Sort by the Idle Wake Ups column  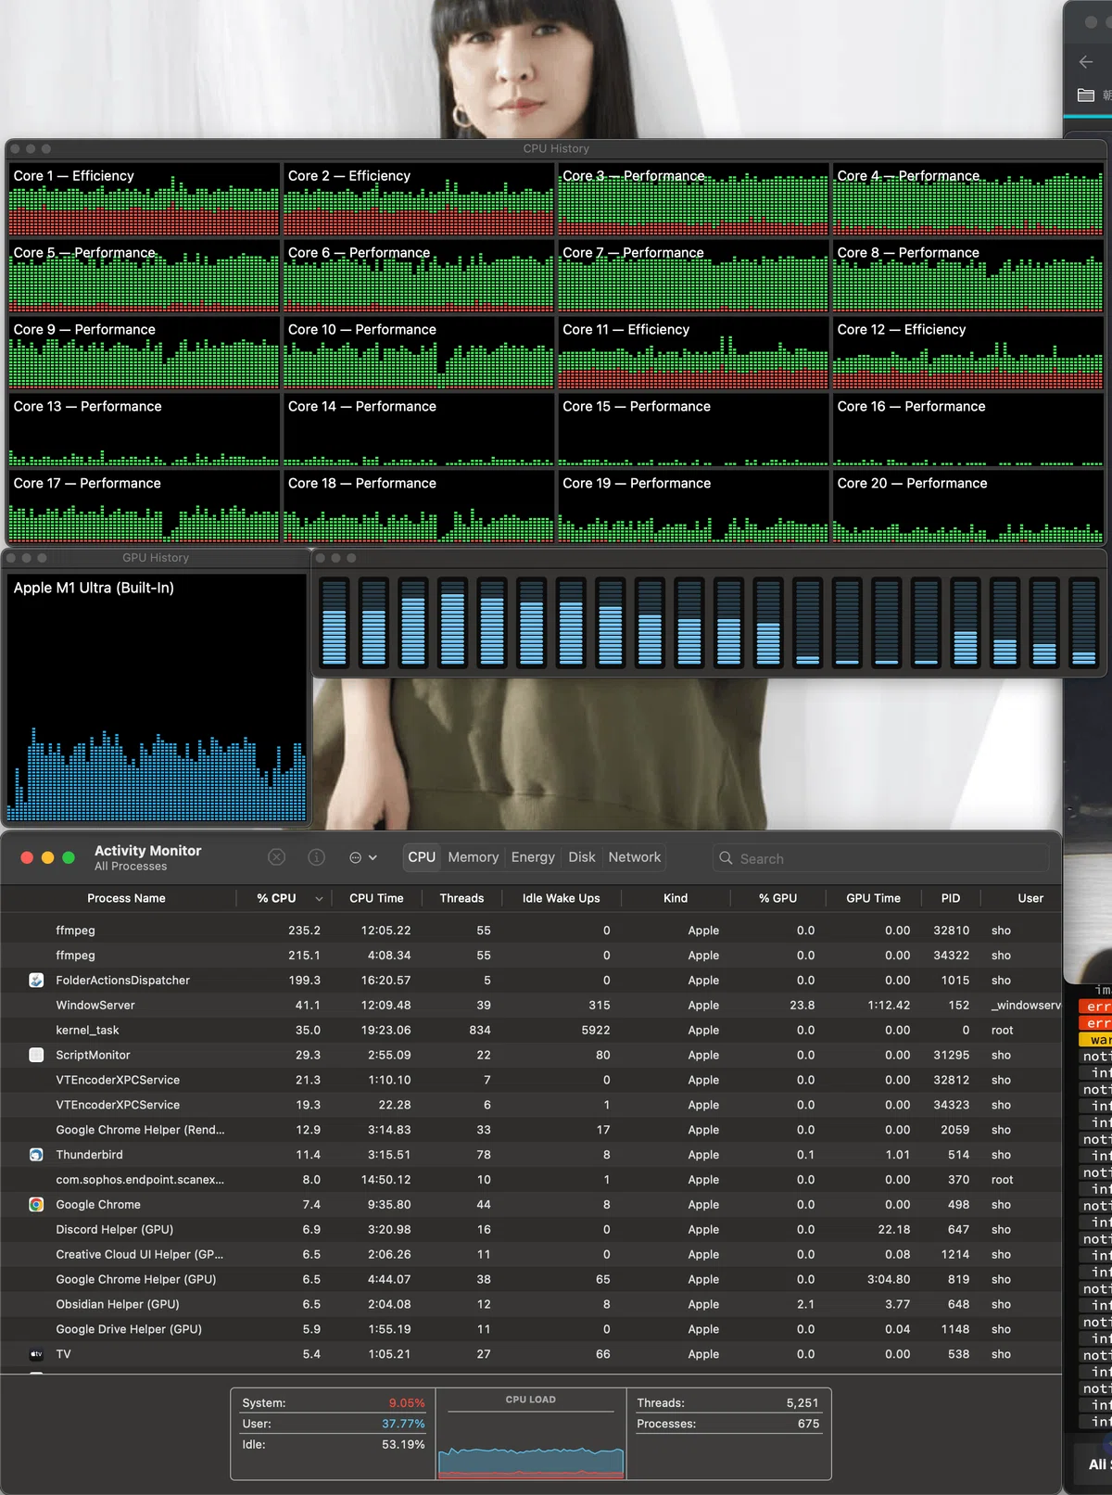coord(561,898)
